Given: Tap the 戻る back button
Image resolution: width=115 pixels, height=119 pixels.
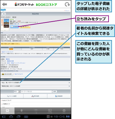Looking at the screenshot, I should coord(4,14).
